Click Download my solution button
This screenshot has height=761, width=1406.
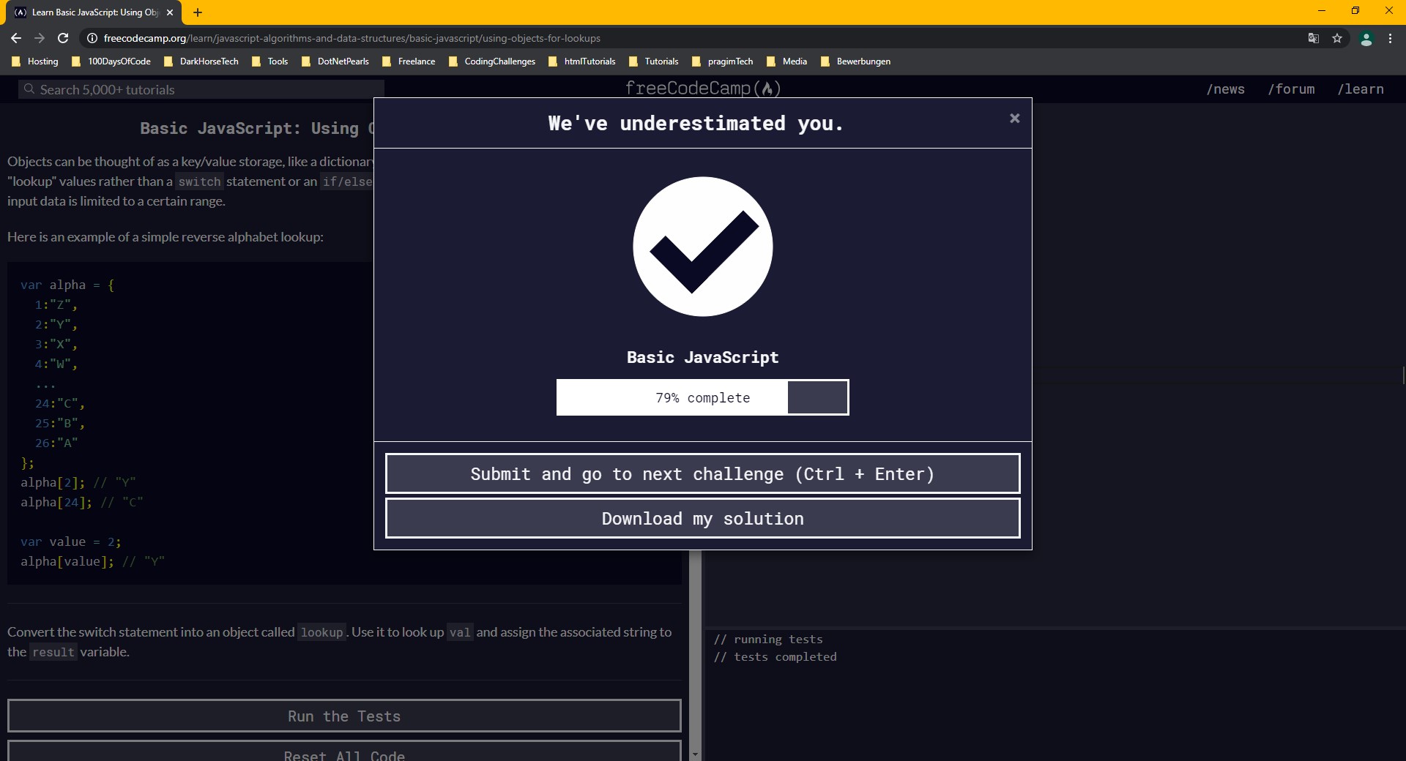702,519
